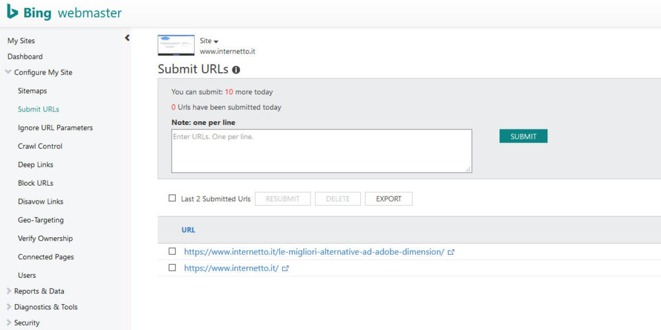661x330 pixels.
Task: Check the internetto.it homepage row checkbox
Action: (172, 267)
